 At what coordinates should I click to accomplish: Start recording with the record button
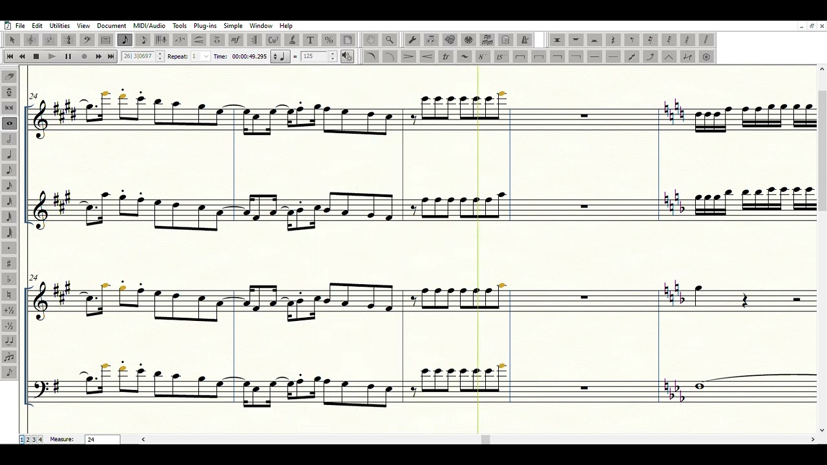[x=84, y=57]
